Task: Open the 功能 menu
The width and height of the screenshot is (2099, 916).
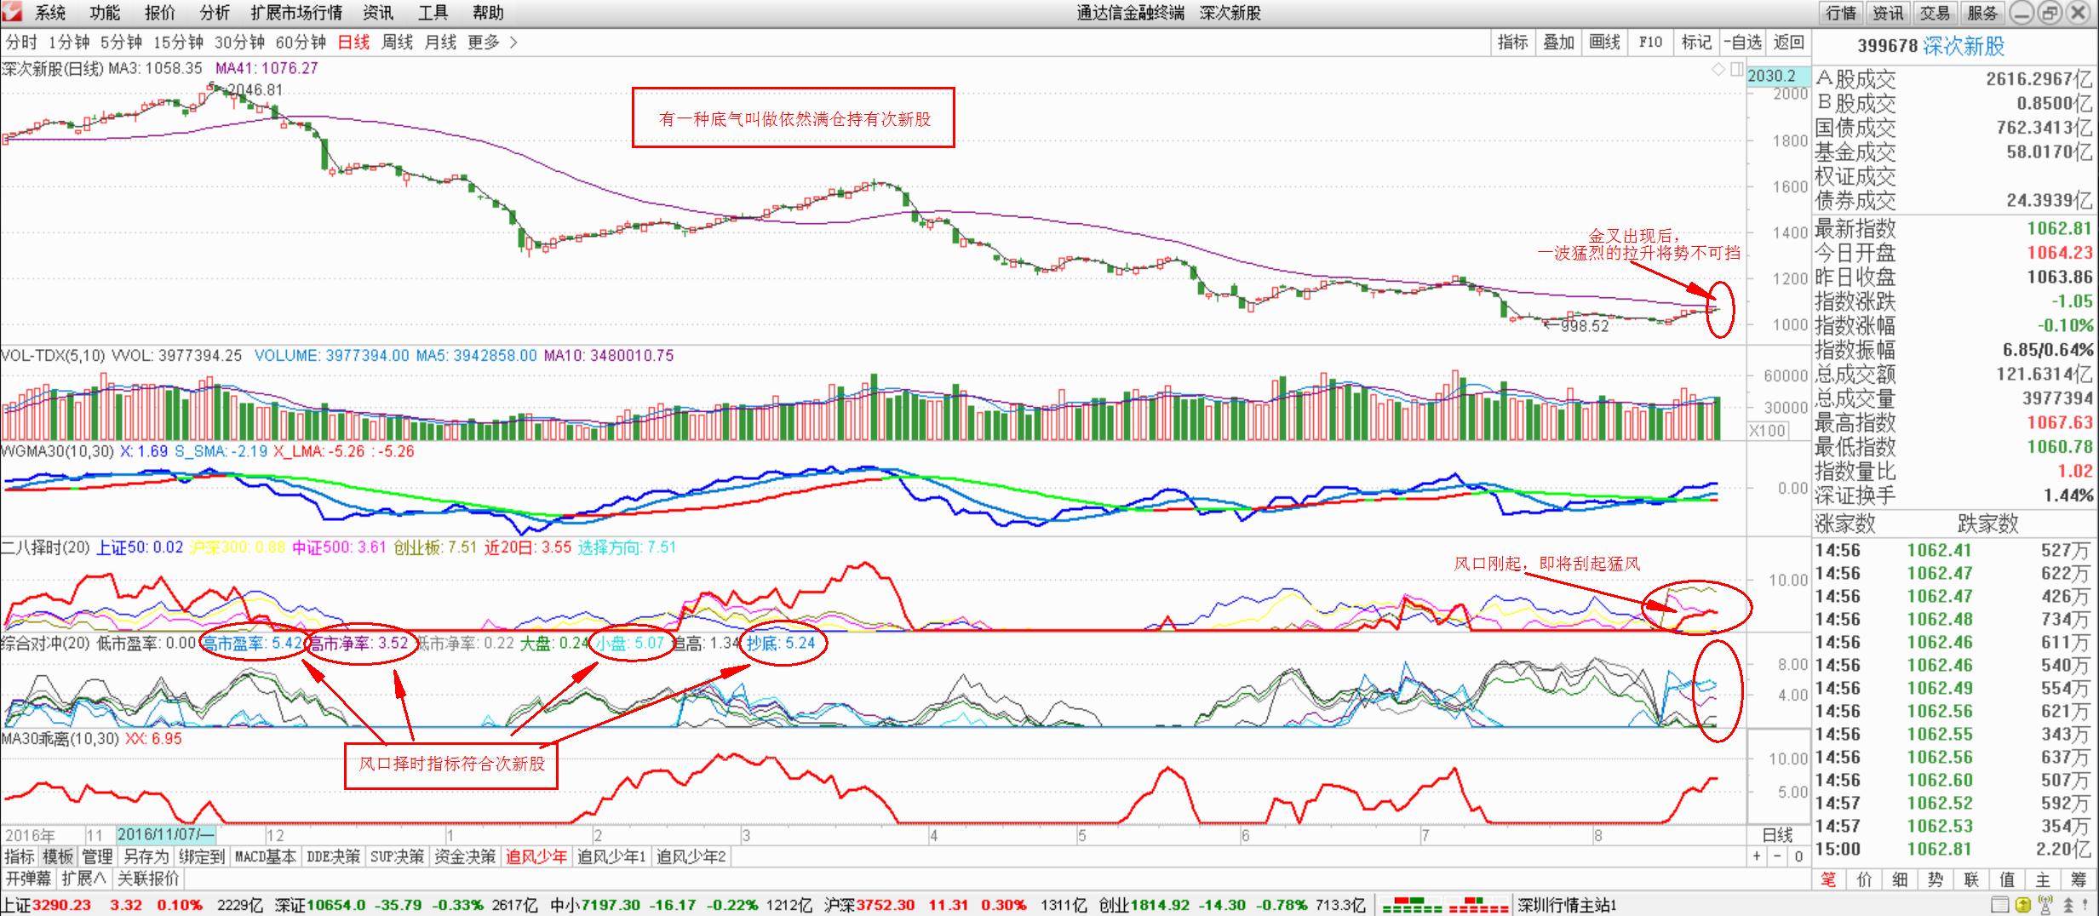Action: pyautogui.click(x=105, y=13)
